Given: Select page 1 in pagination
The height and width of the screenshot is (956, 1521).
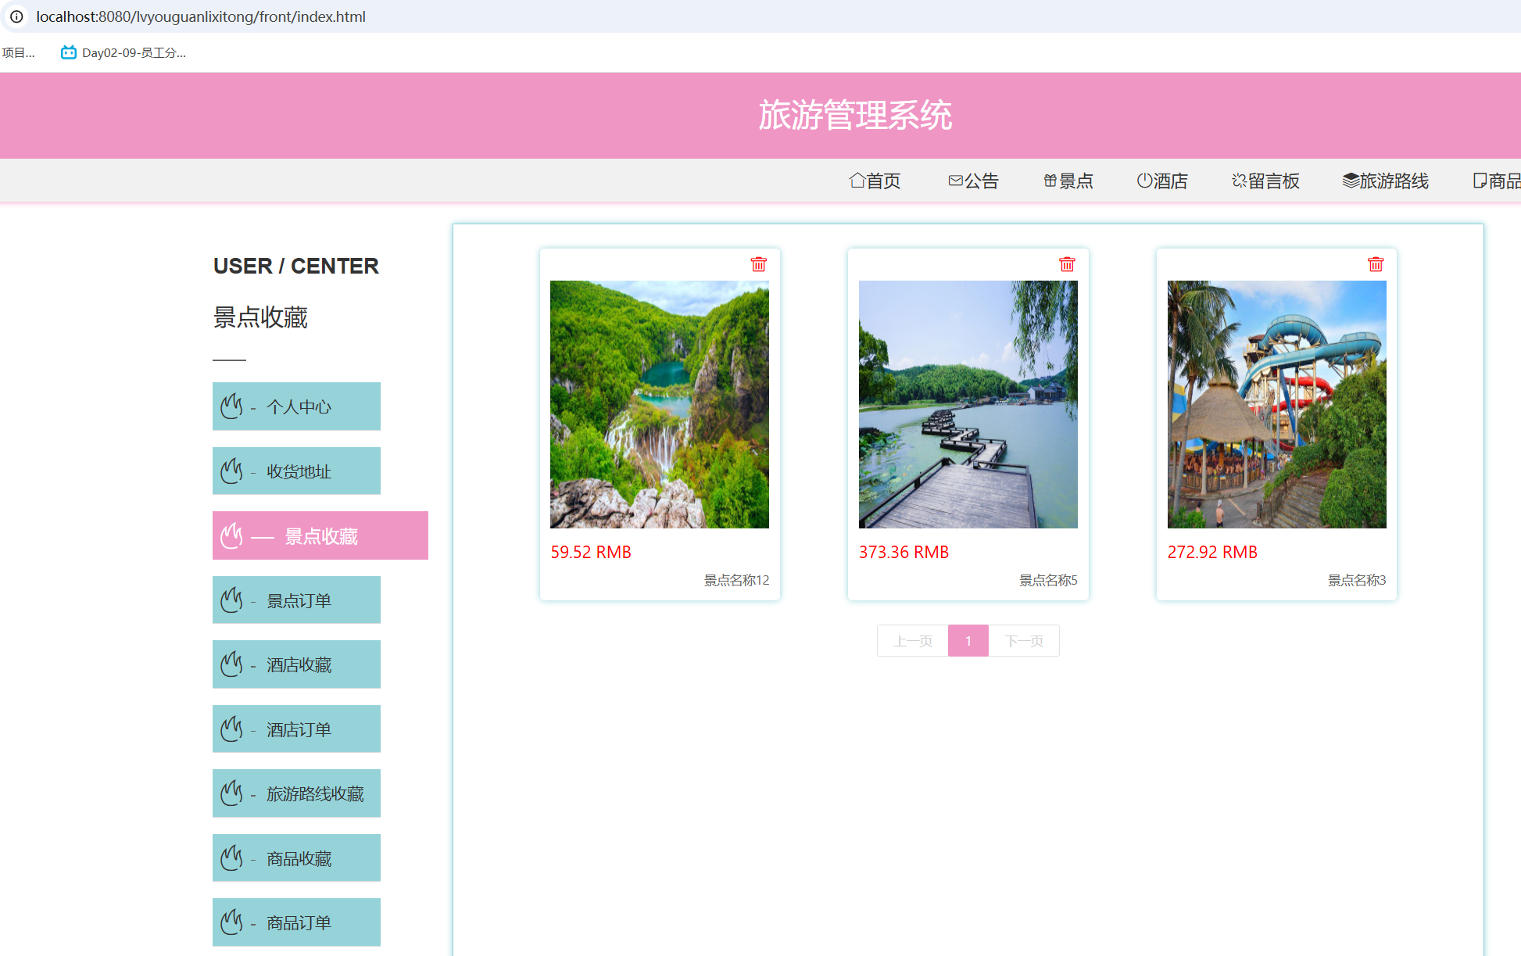Looking at the screenshot, I should click(968, 641).
